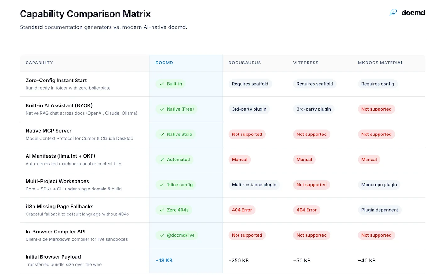The width and height of the screenshot is (442, 277).
Task: Click the 'AI Manifests (llms.txt + OKF)' row title
Action: 60,156
